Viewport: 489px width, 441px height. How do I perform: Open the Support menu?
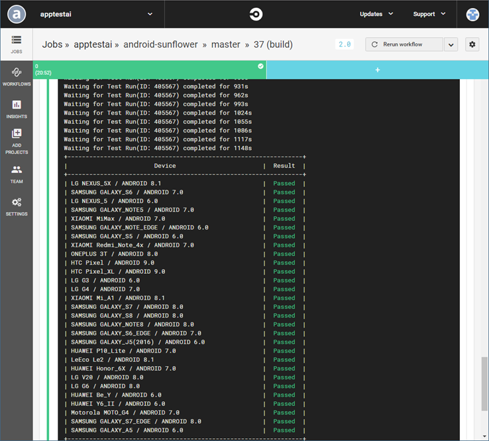point(429,14)
